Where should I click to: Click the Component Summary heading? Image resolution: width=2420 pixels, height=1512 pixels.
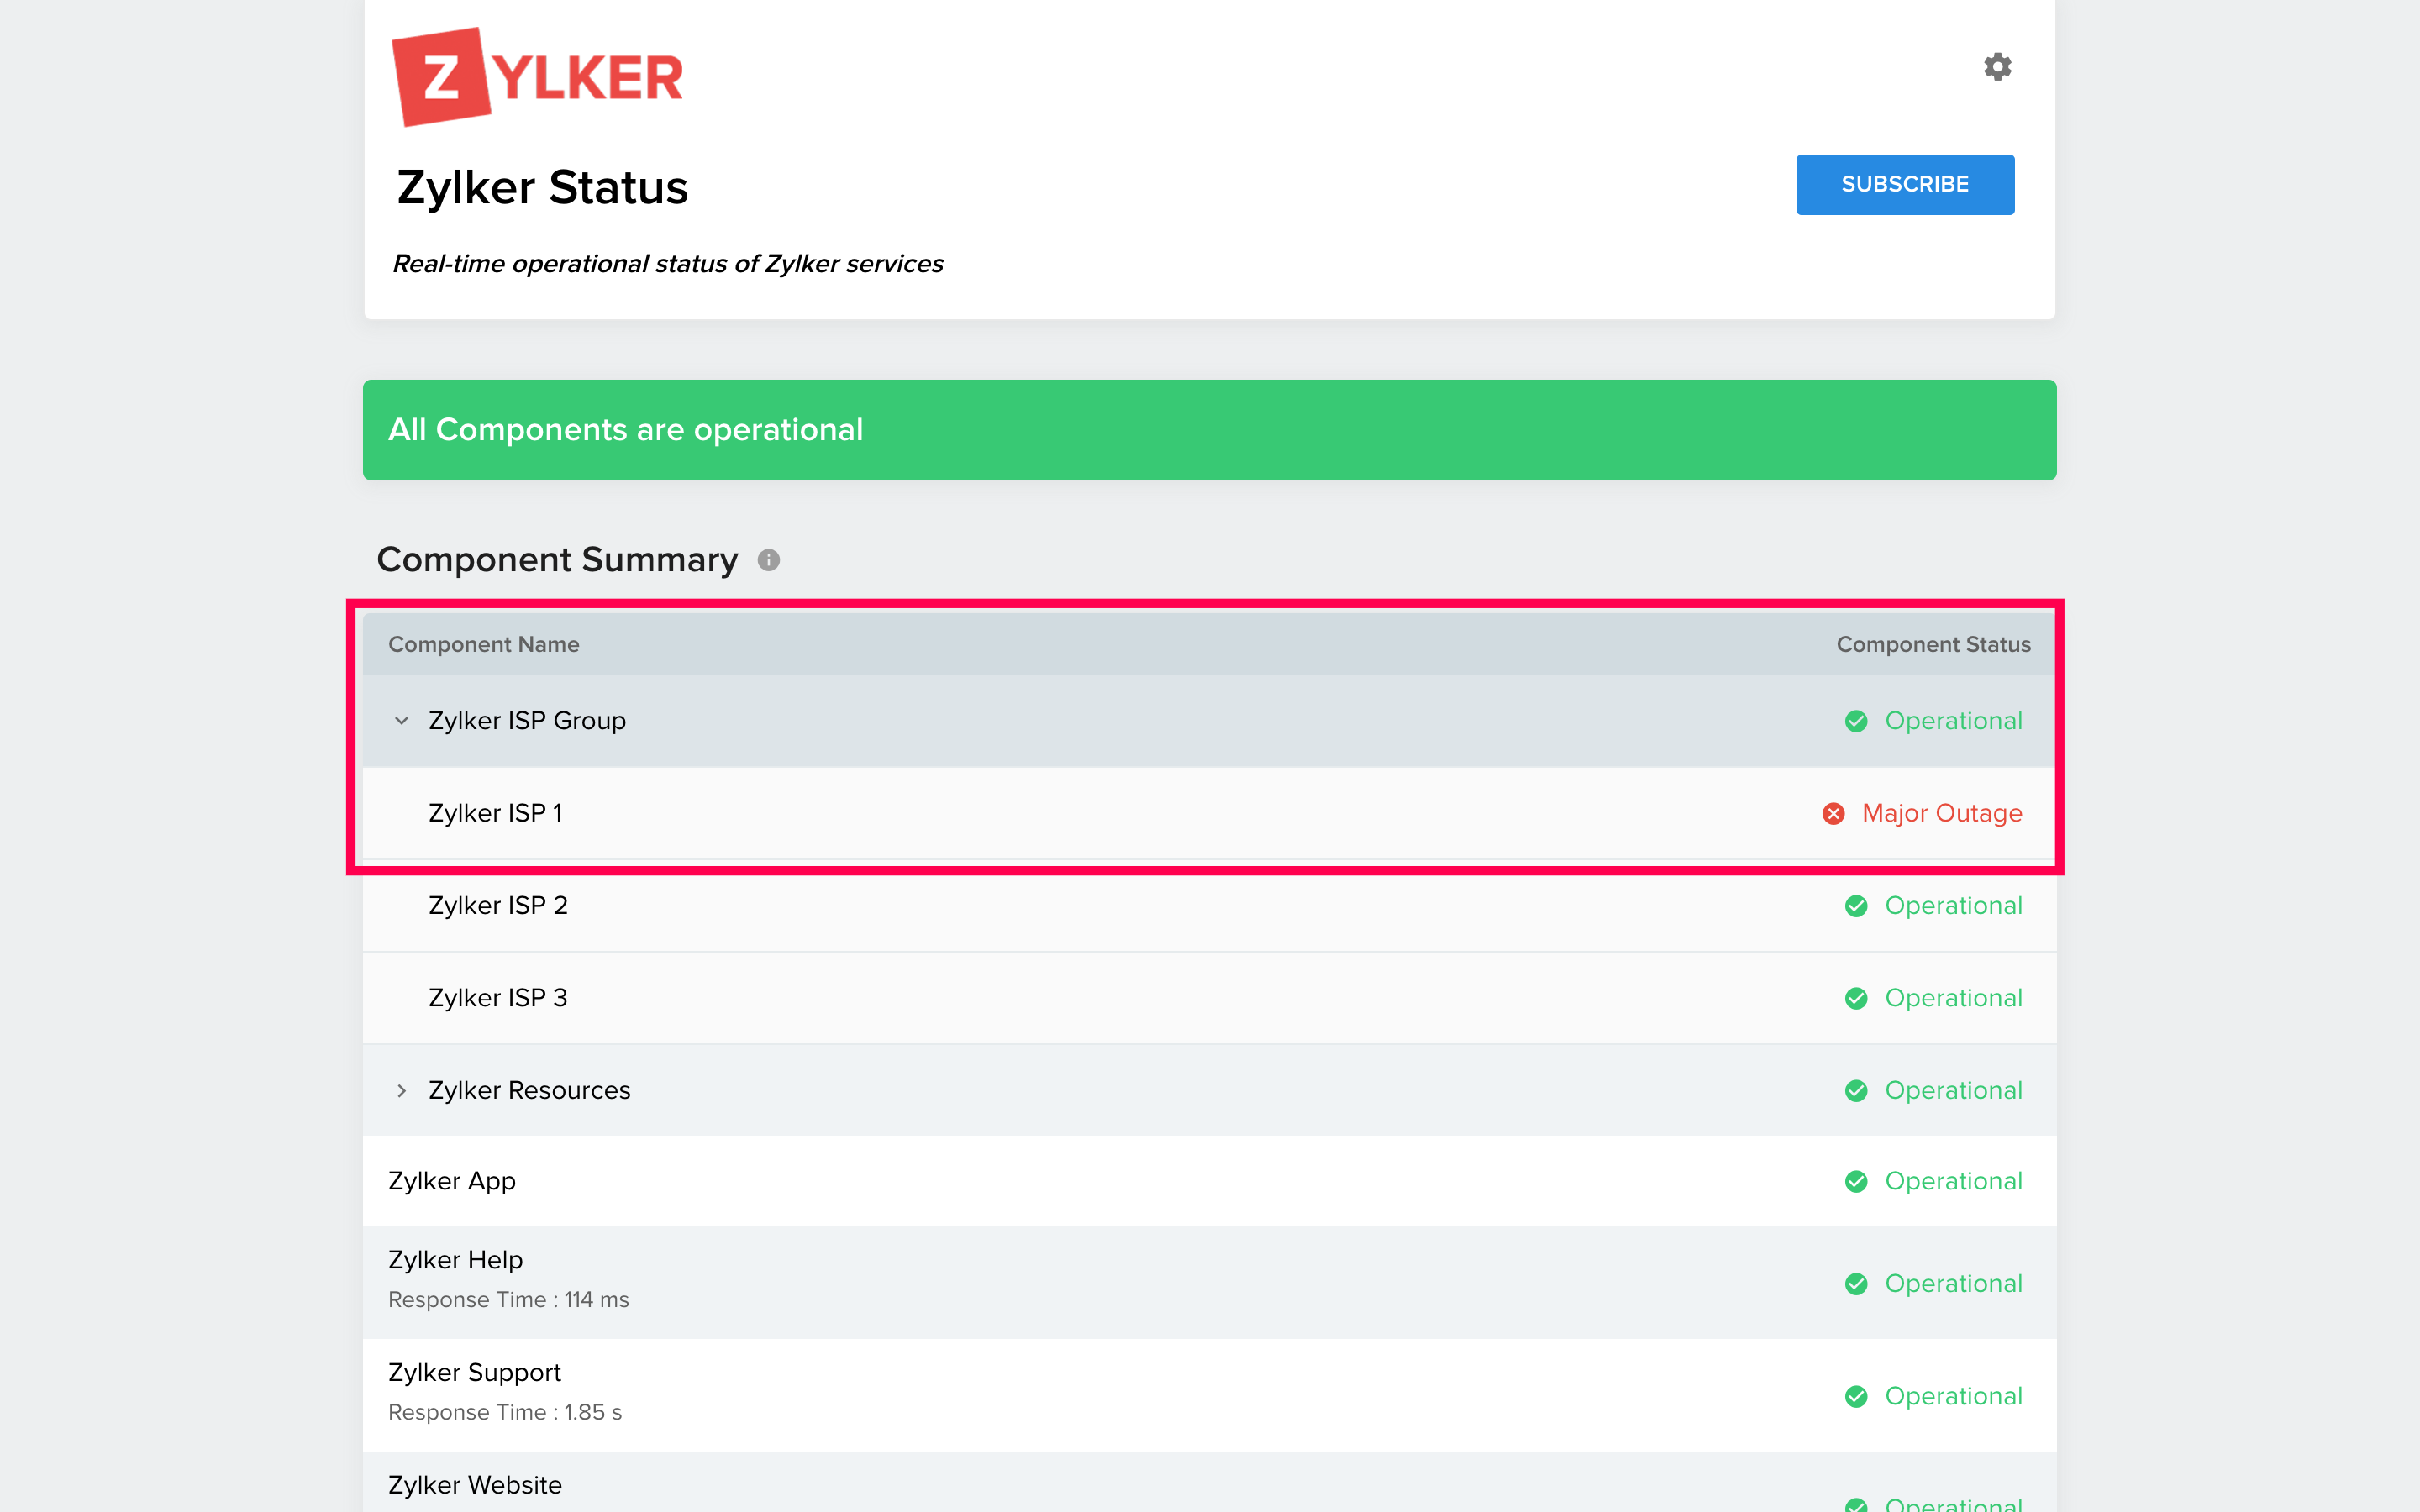click(x=557, y=559)
